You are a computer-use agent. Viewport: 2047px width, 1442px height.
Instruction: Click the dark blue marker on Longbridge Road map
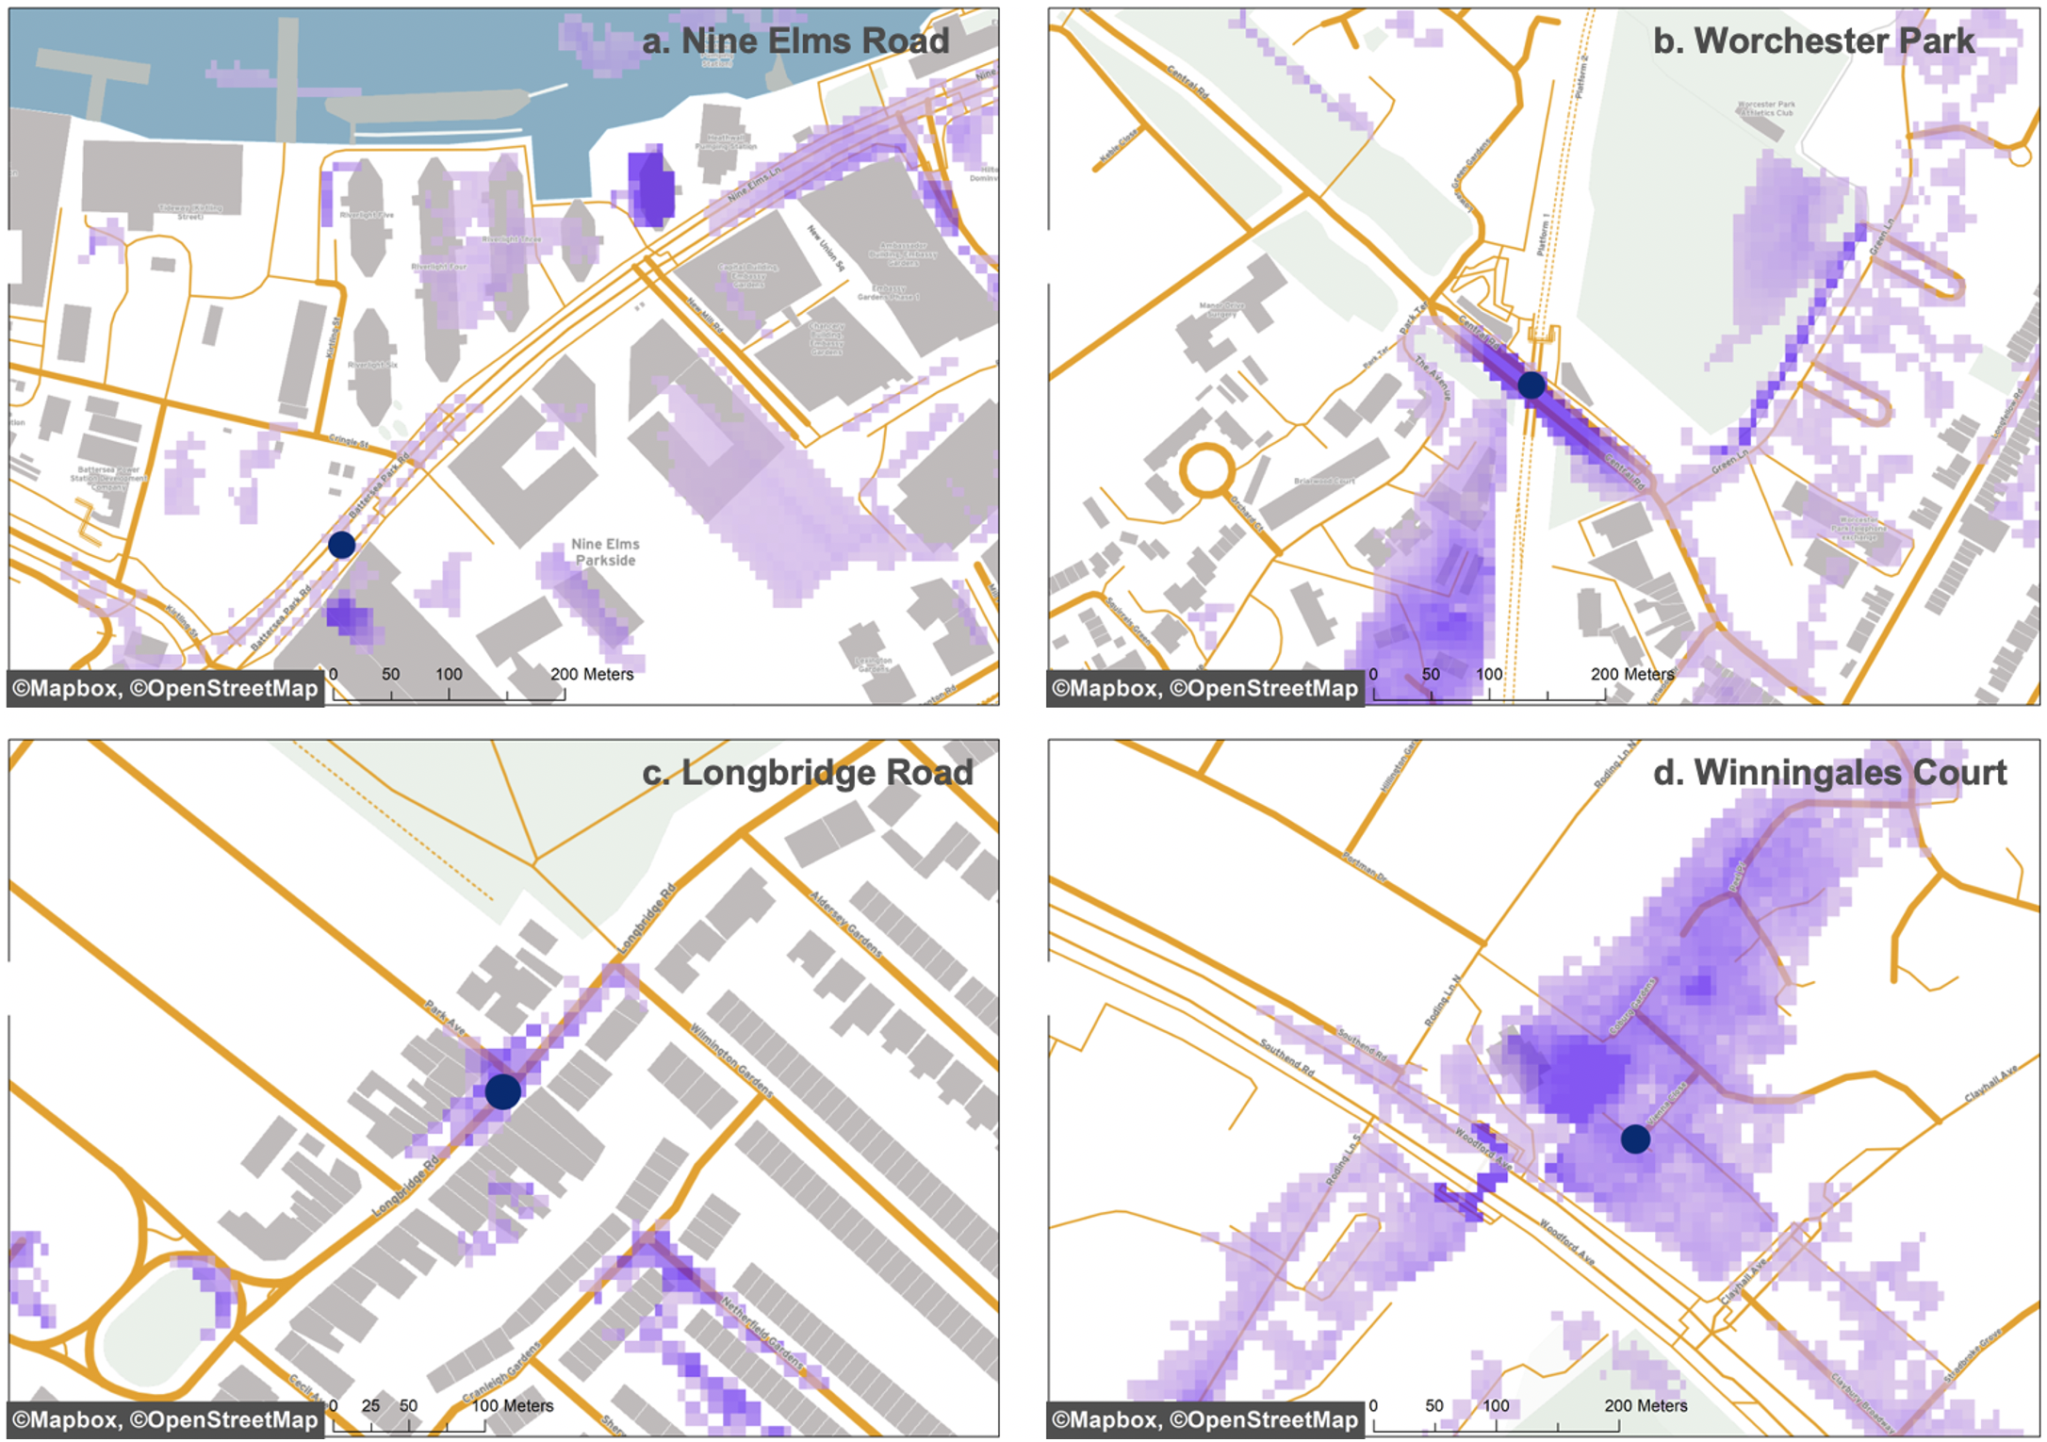(502, 1091)
